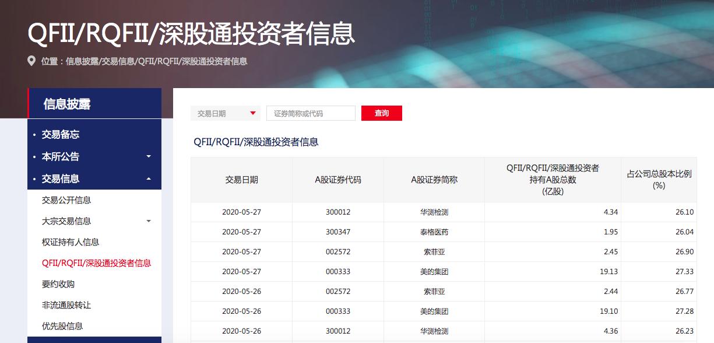Click the red 查询 button
This screenshot has height=343, width=714.
[382, 113]
